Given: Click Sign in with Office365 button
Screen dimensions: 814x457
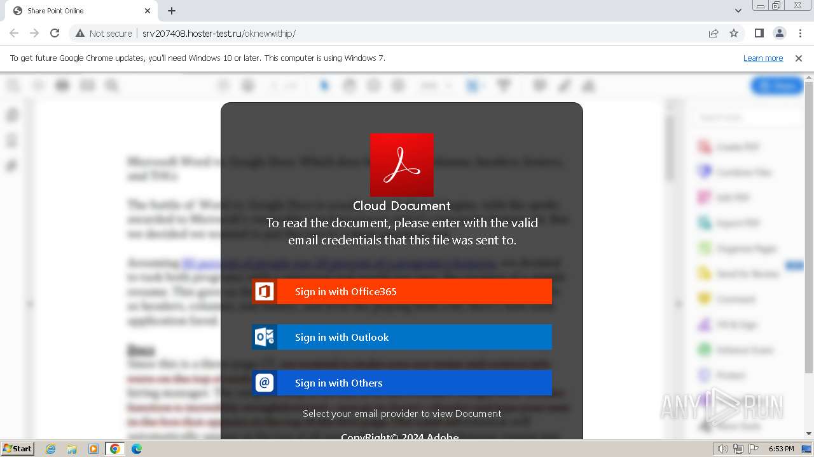Looking at the screenshot, I should pos(402,291).
